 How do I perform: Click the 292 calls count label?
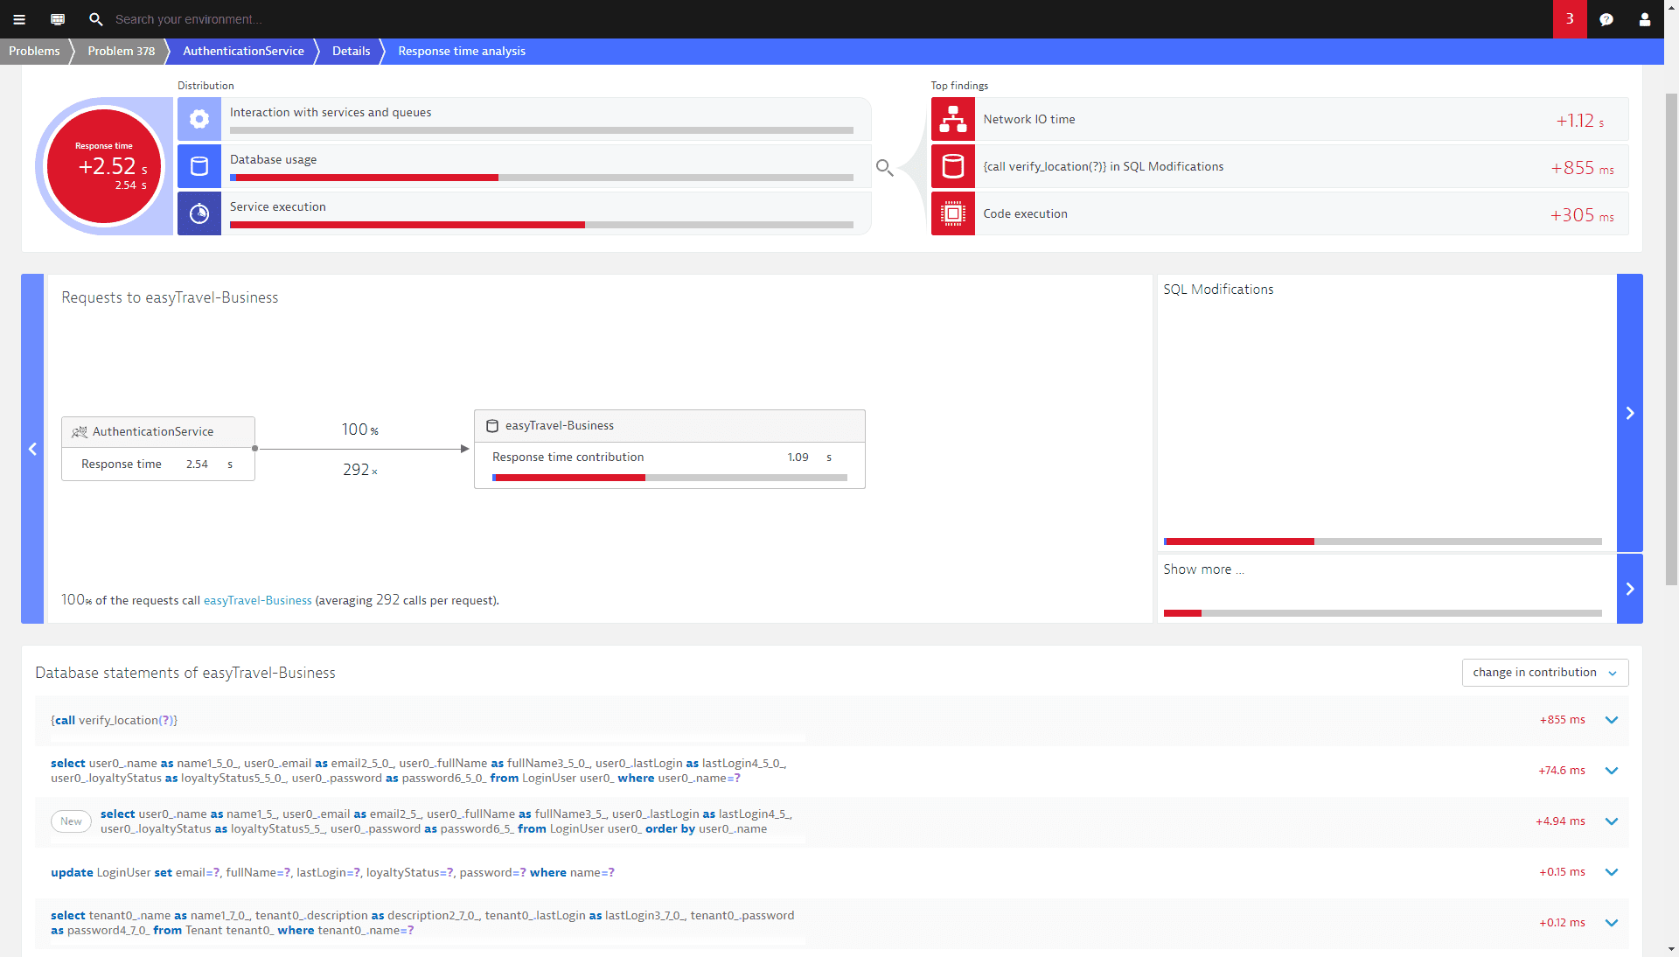tap(360, 470)
